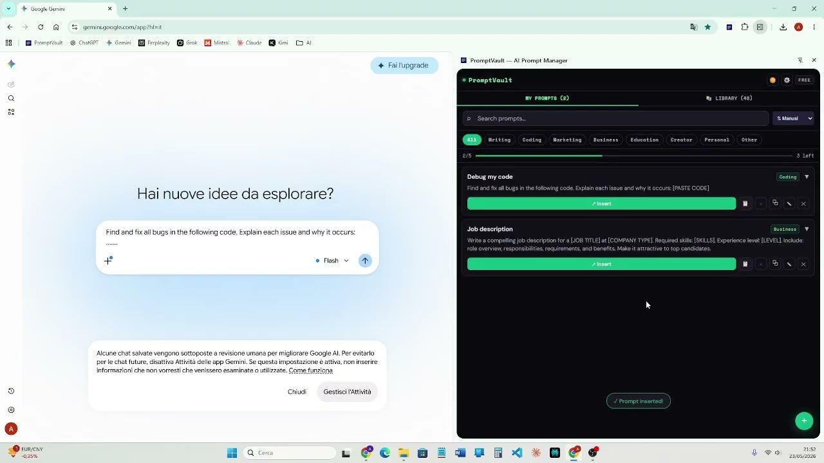824x463 pixels.
Task: Reload the page with Chrome refresh icon
Action: (x=41, y=27)
